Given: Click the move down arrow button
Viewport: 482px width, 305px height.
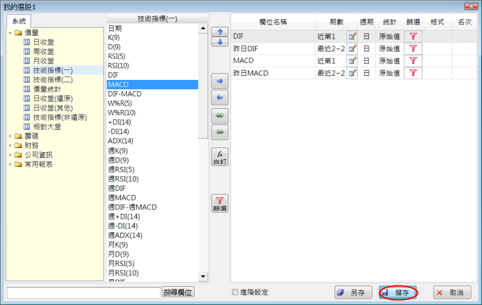Looking at the screenshot, I should coord(219,42).
